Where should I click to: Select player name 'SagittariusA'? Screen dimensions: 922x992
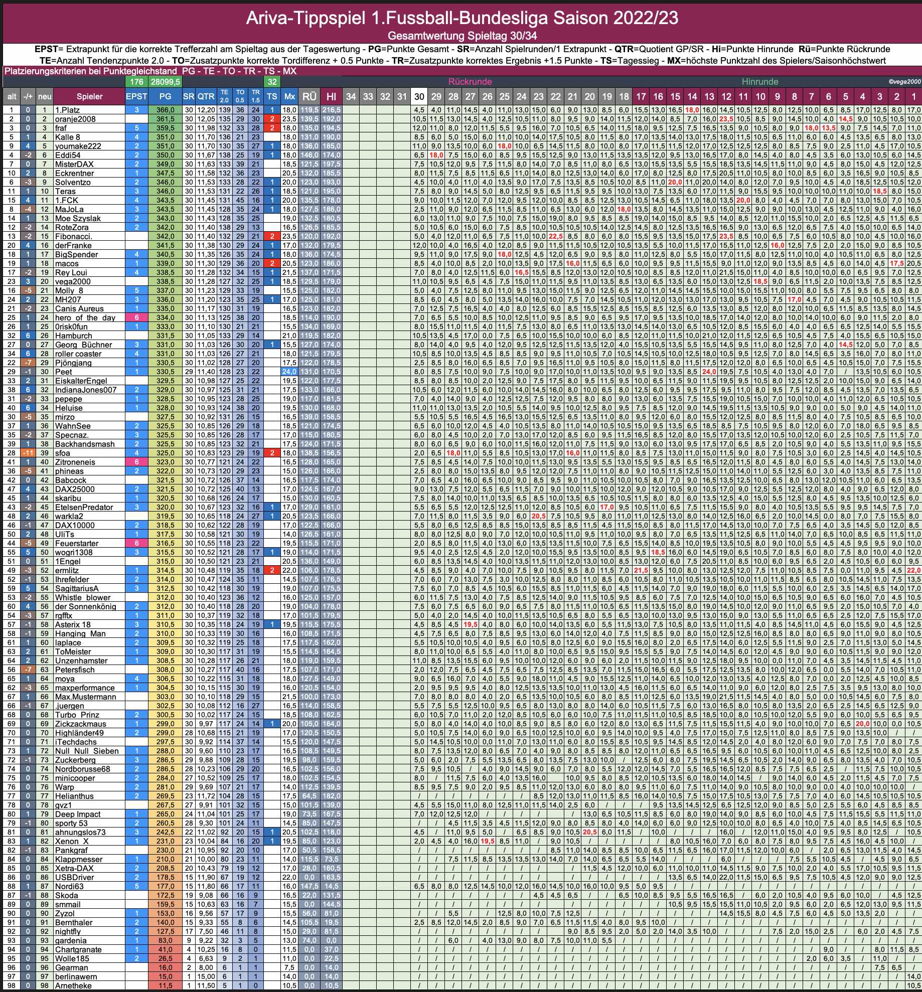click(77, 588)
